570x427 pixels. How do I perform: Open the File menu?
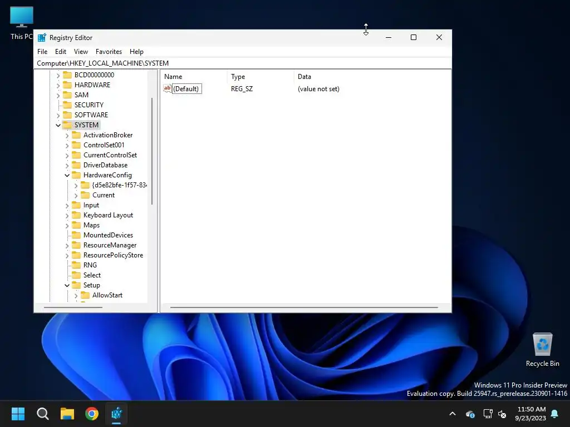tap(42, 52)
